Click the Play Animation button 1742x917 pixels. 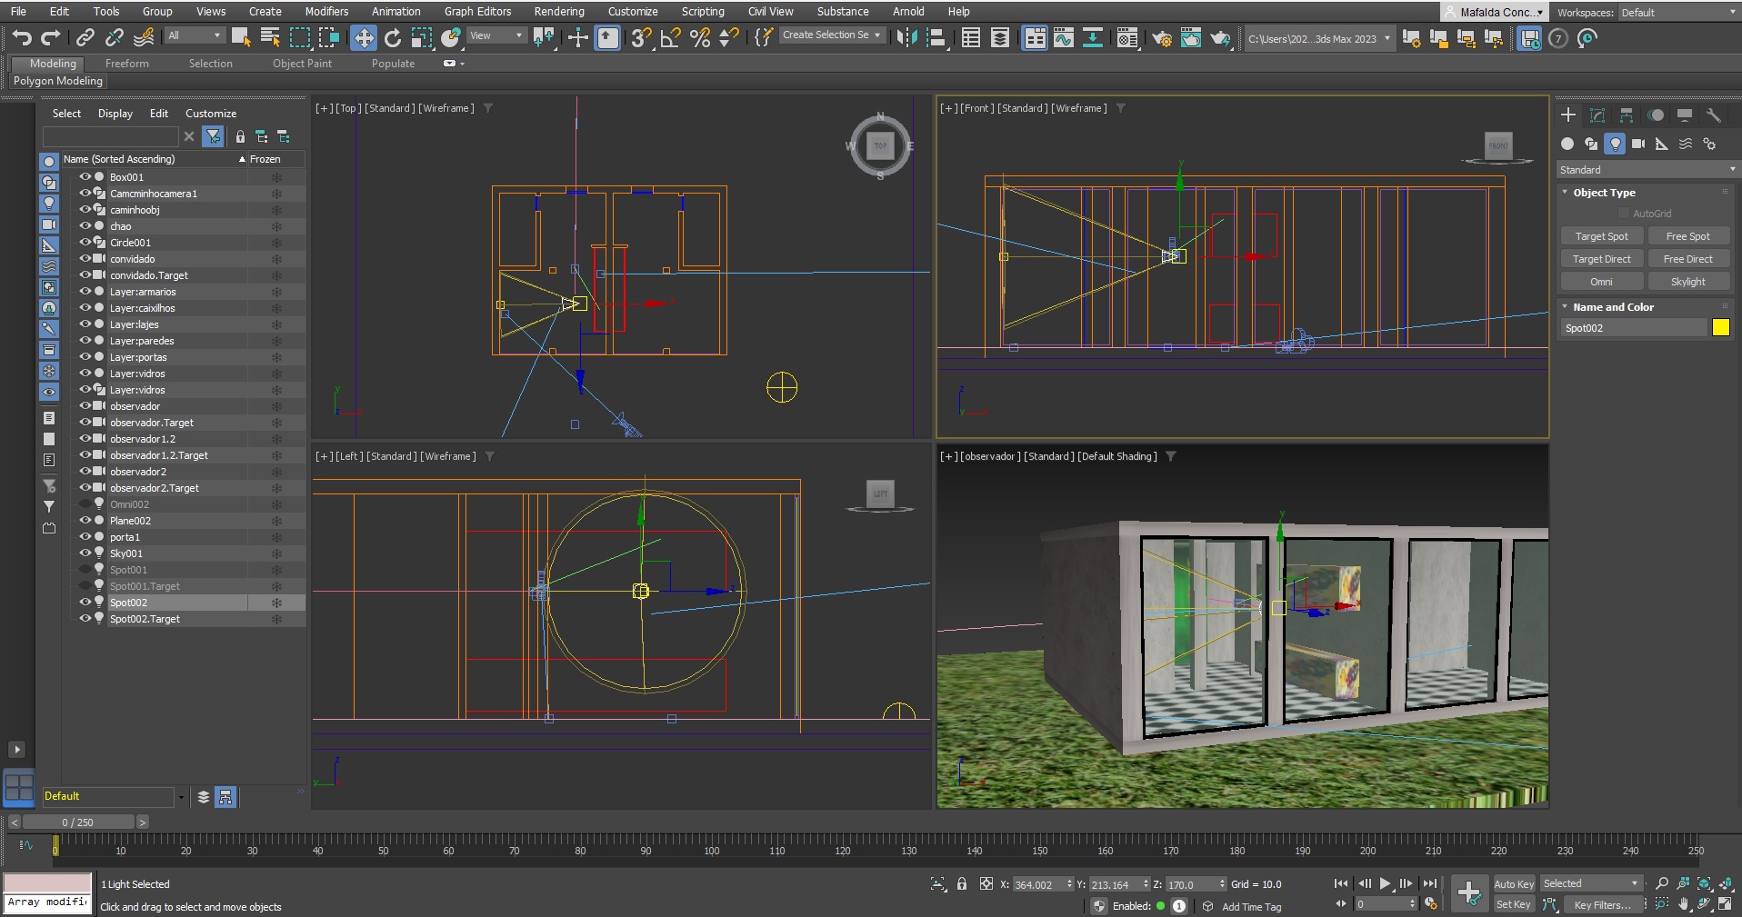pos(1385,883)
